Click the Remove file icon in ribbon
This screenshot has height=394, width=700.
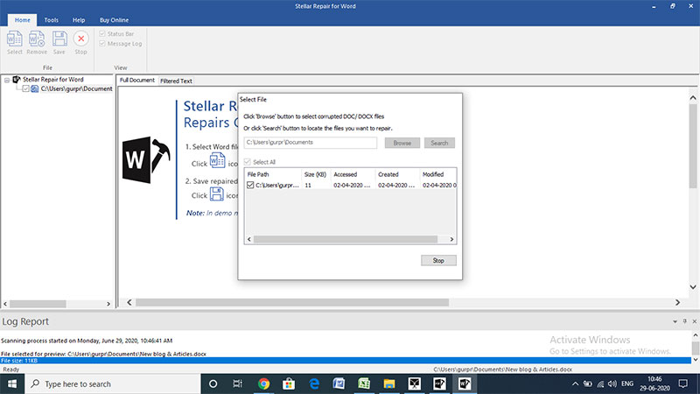click(37, 39)
